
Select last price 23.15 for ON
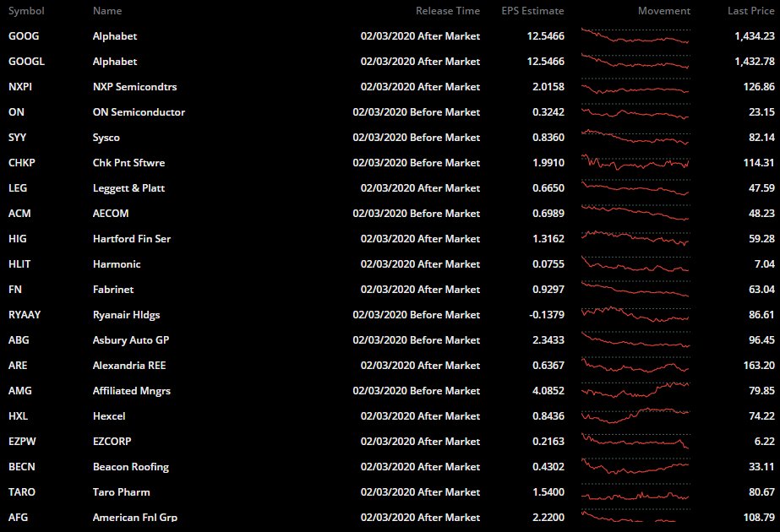761,111
